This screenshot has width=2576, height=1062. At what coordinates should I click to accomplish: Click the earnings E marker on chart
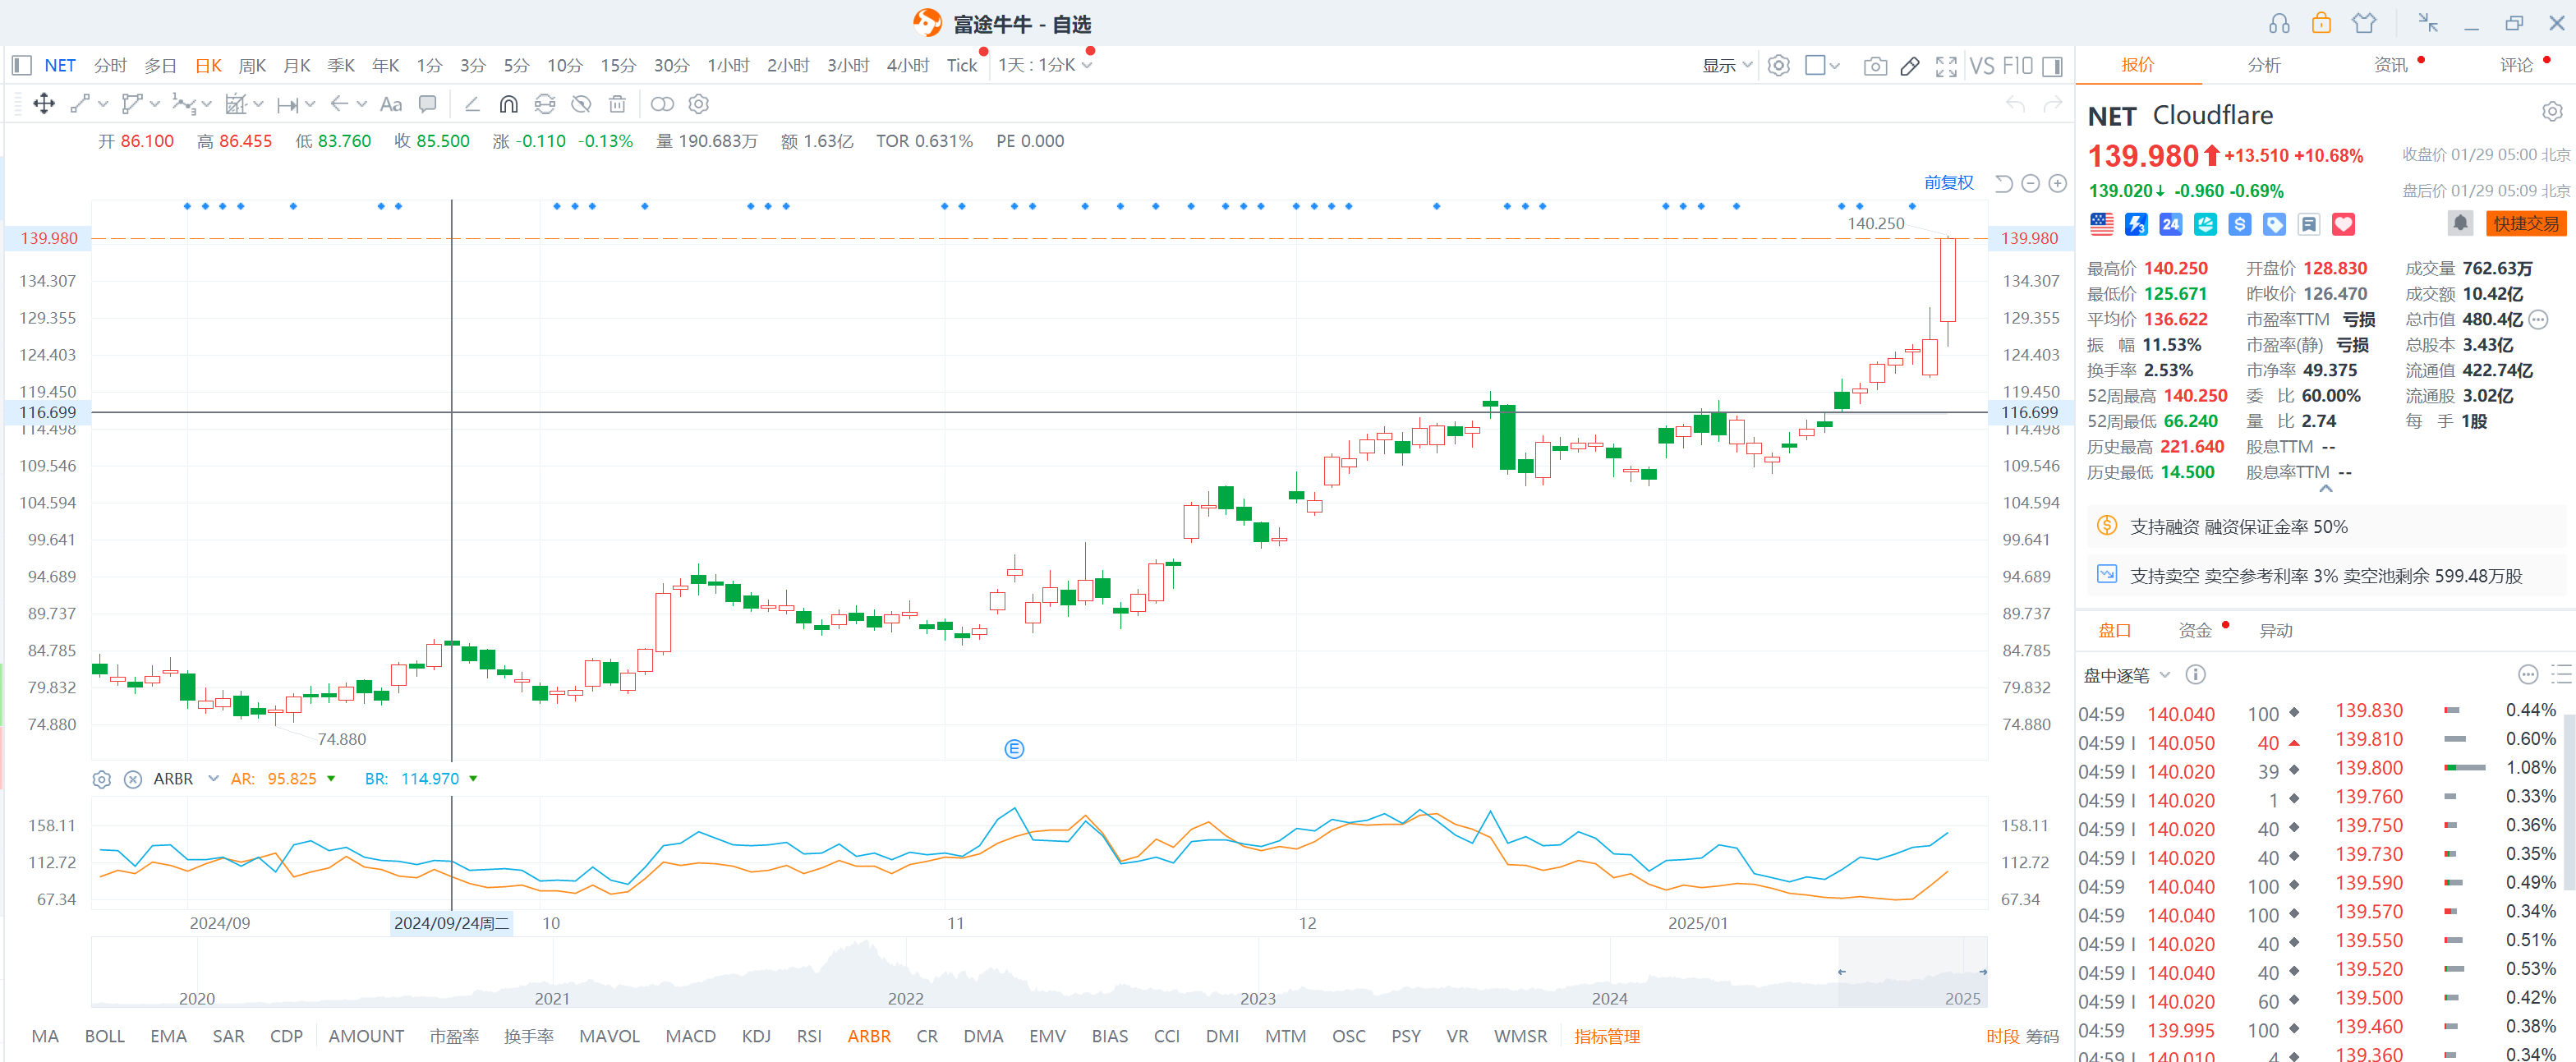[1014, 749]
